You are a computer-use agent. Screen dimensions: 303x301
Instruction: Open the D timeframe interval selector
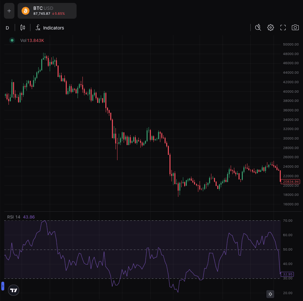point(7,28)
